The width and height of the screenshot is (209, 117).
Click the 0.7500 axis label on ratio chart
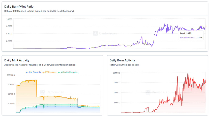(9, 26)
